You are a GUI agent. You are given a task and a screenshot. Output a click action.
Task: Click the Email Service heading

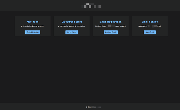pos(150,22)
